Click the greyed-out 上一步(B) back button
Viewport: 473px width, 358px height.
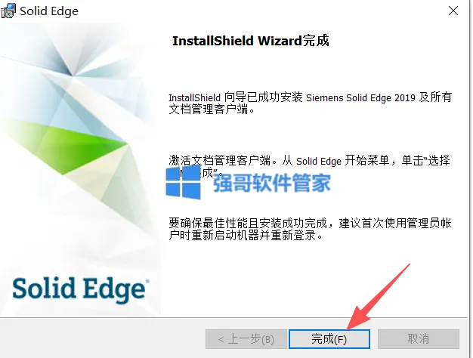(x=246, y=339)
